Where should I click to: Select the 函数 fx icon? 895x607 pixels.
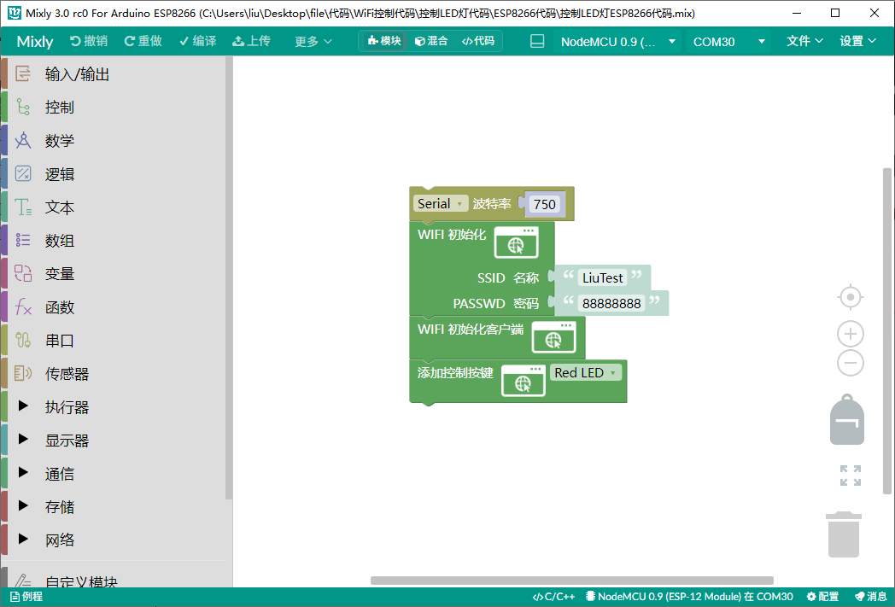click(x=23, y=307)
